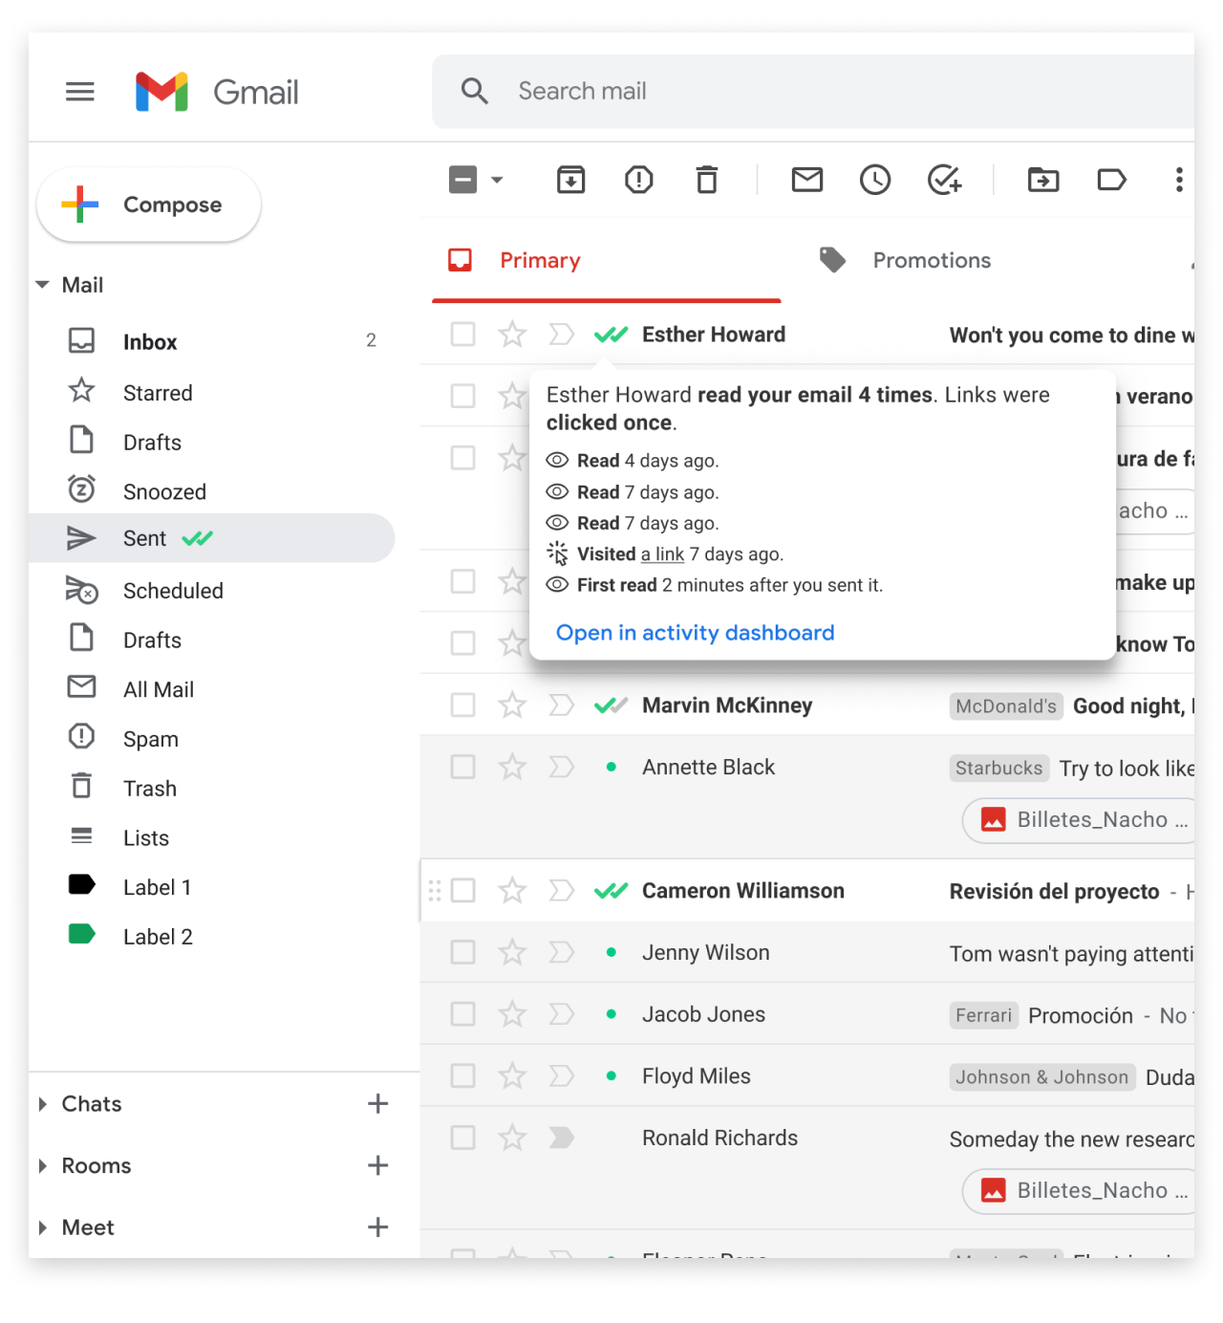Move to folder using the folder-arrow icon
This screenshot has width=1223, height=1323.
coord(1043,180)
